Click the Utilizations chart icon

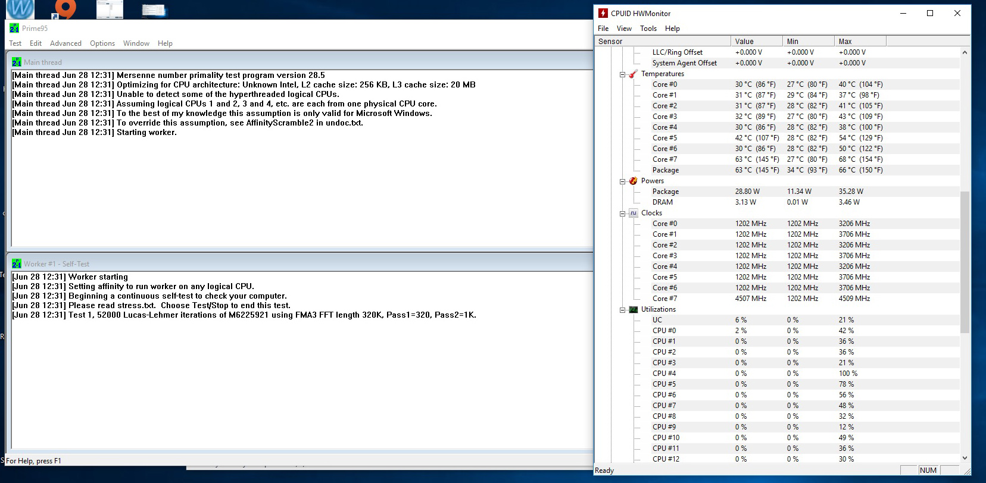point(633,309)
